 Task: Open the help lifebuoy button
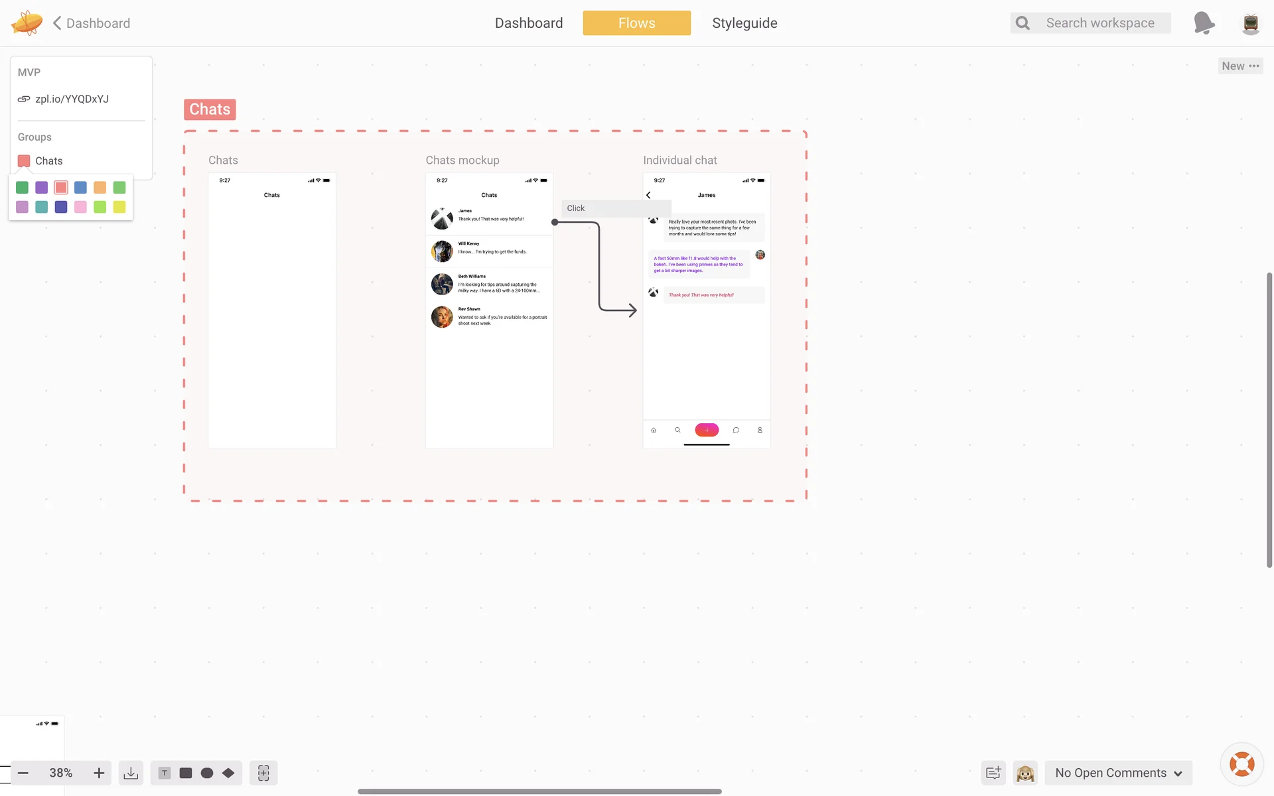[x=1241, y=764]
